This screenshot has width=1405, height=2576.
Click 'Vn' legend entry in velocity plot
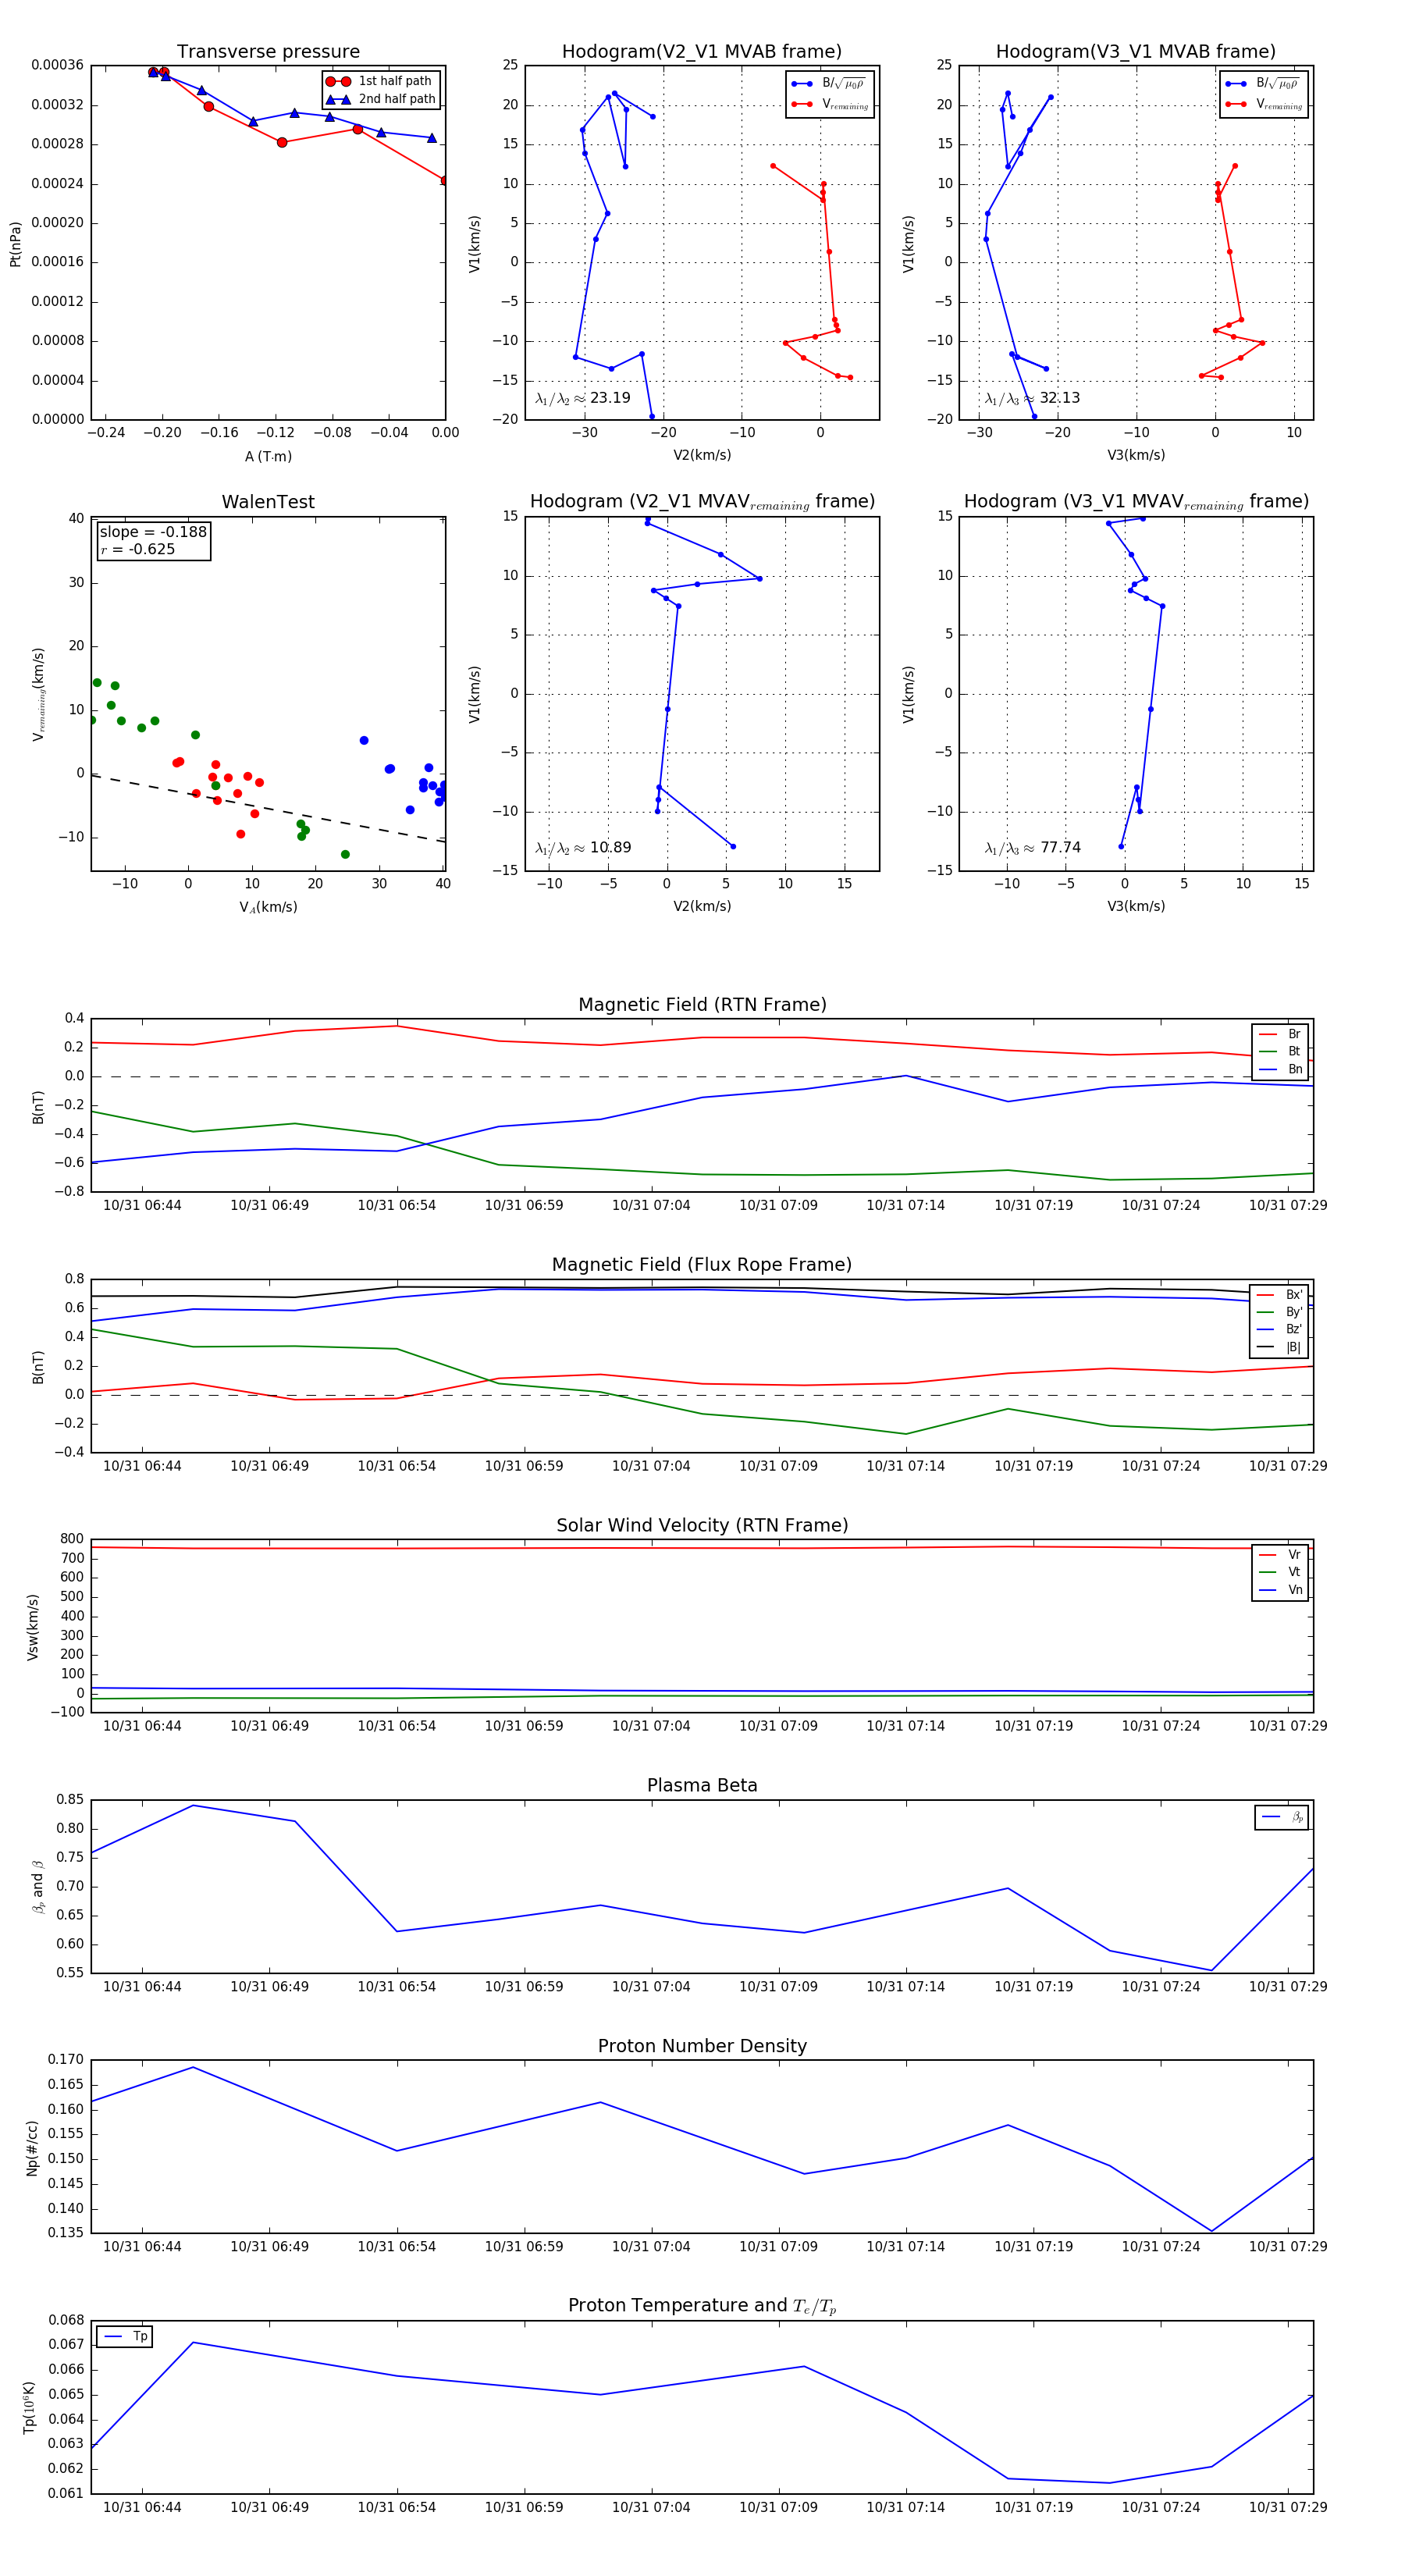click(1281, 1590)
